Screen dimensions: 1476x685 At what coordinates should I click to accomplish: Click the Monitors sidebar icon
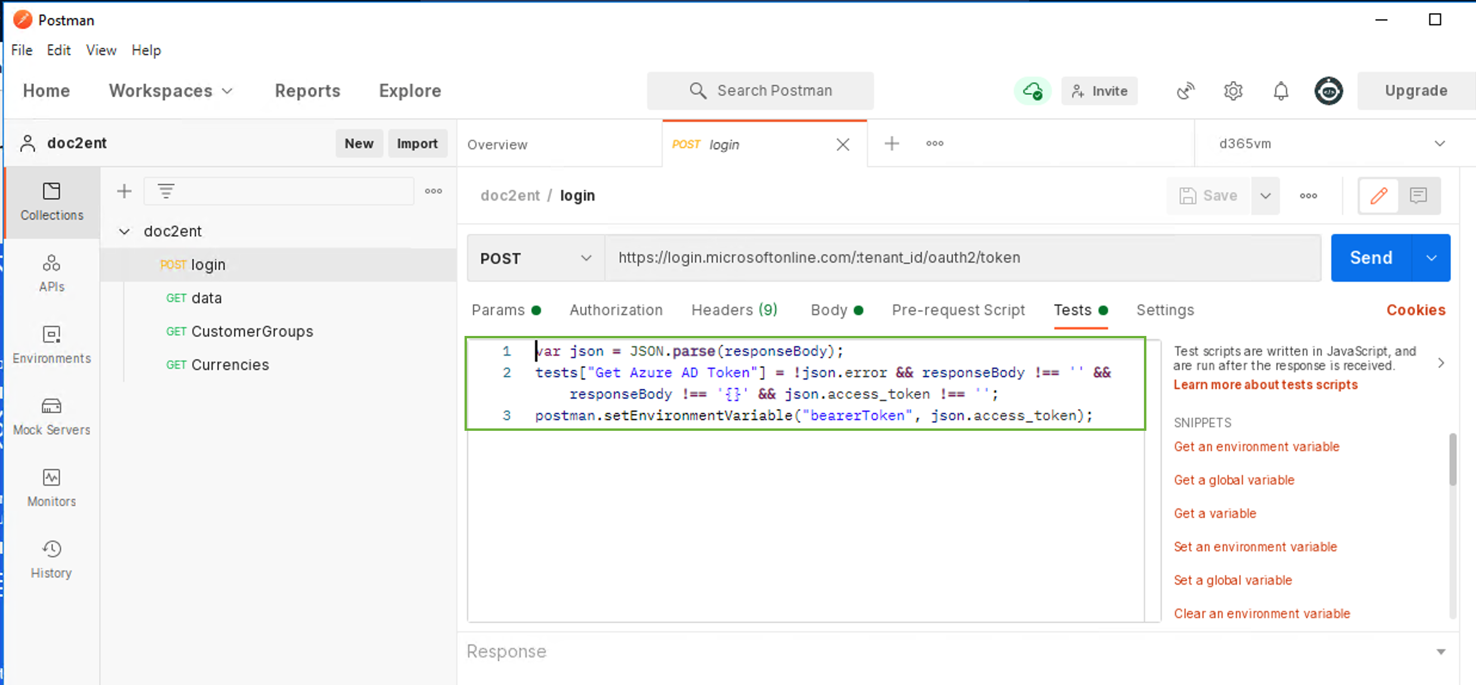[x=51, y=476]
